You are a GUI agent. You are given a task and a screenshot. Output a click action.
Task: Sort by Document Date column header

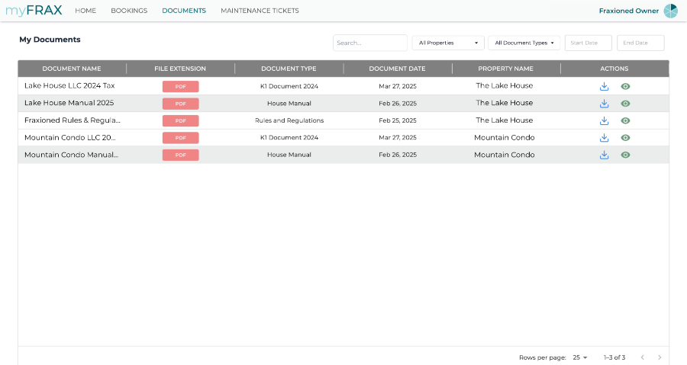coord(398,69)
